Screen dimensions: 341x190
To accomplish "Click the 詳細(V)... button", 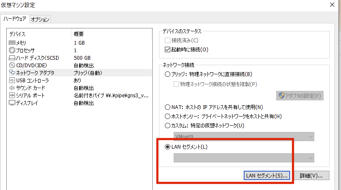I will tap(311, 176).
